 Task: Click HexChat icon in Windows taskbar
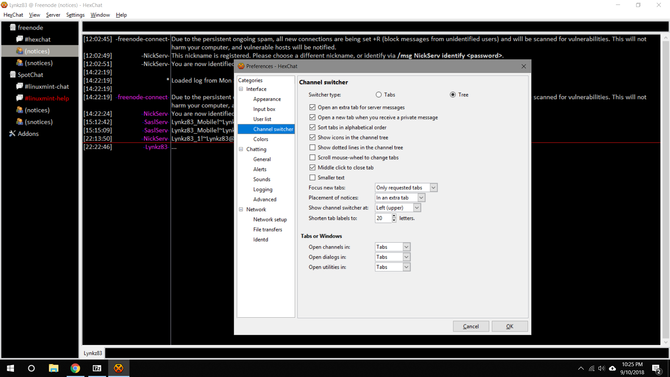pos(119,368)
